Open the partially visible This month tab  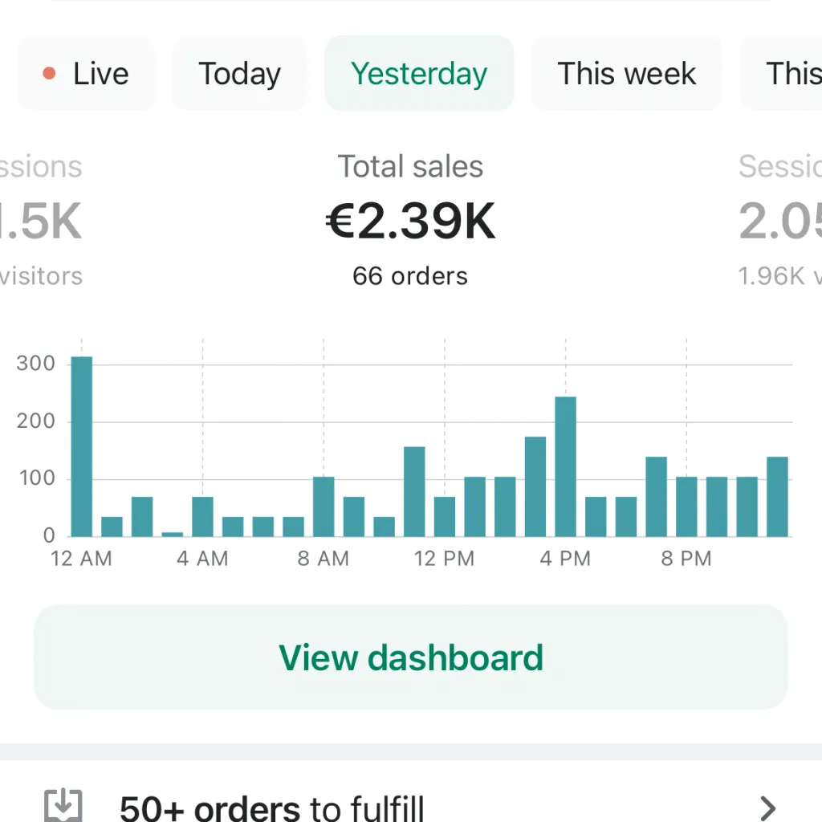pyautogui.click(x=794, y=73)
